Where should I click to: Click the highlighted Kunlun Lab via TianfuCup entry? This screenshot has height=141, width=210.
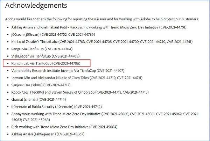(x=46, y=63)
